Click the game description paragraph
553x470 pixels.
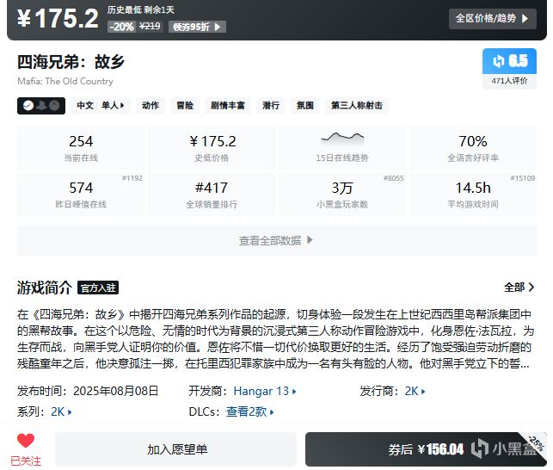[x=275, y=339]
